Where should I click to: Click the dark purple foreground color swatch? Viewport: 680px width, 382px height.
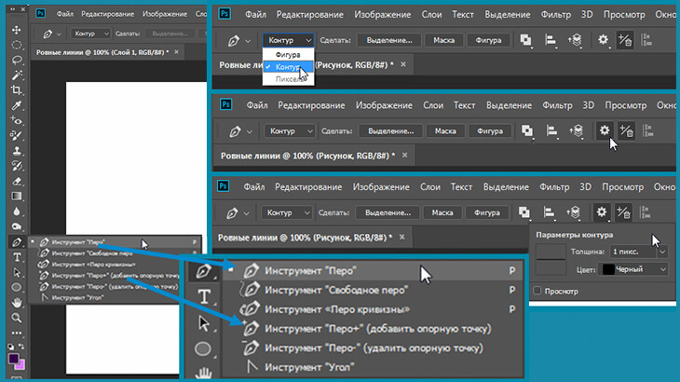point(13,359)
